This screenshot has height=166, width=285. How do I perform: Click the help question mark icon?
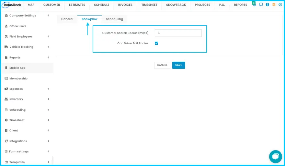pos(268,5)
